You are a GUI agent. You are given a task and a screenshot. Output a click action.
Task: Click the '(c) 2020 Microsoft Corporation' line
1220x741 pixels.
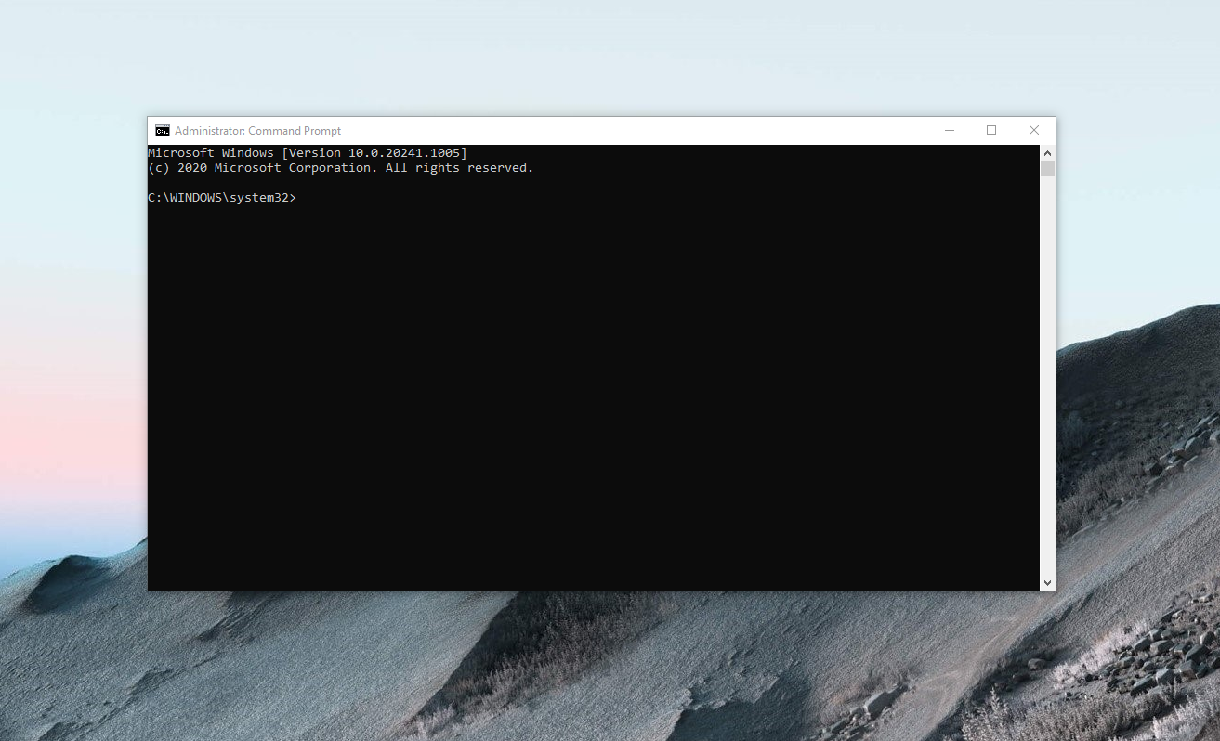[x=341, y=168]
